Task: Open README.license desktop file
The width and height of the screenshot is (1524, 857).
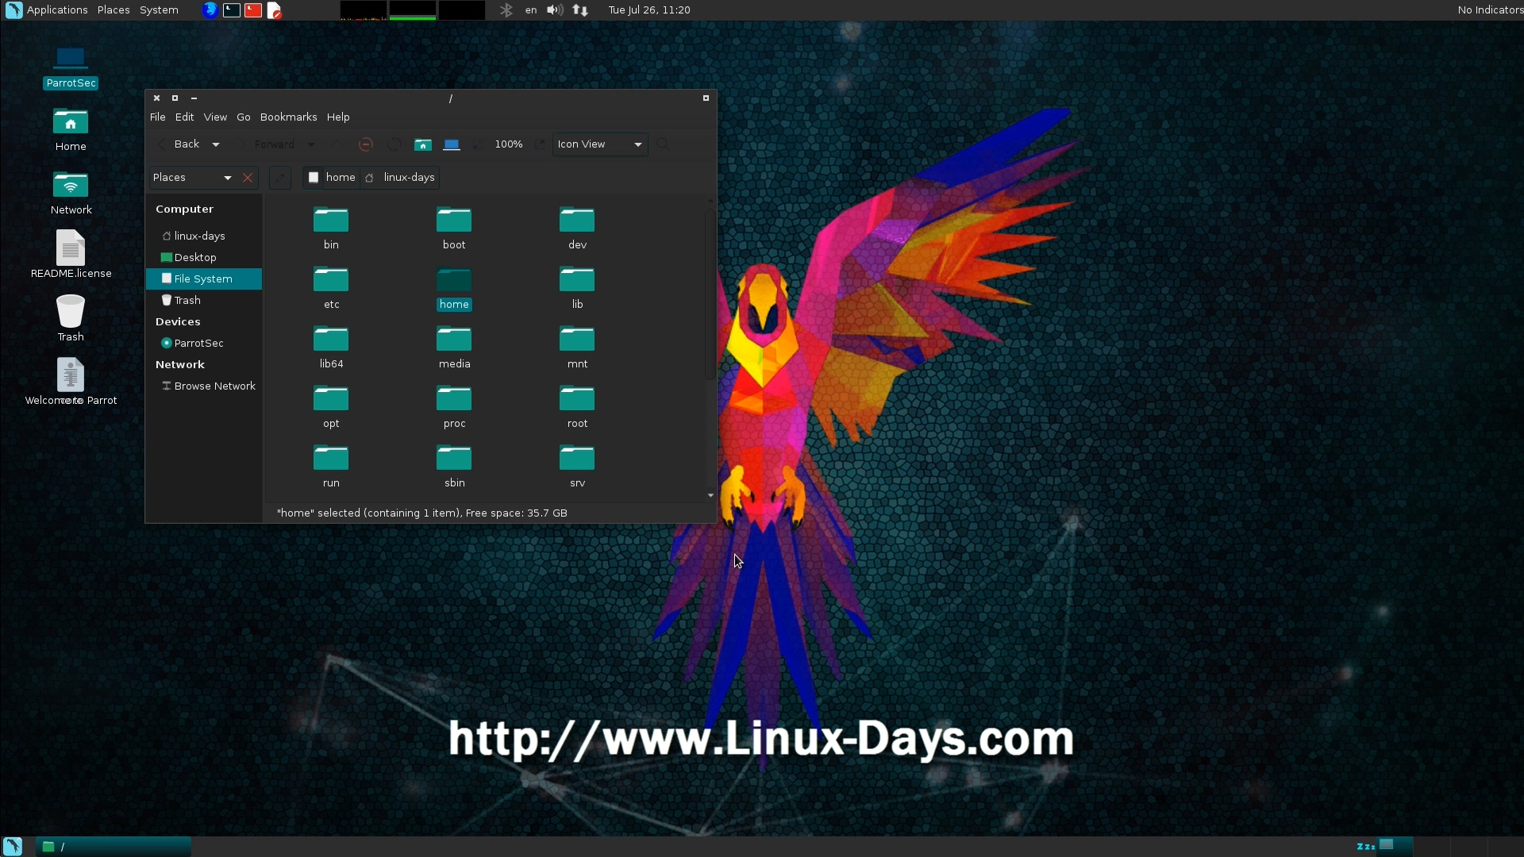Action: click(71, 254)
